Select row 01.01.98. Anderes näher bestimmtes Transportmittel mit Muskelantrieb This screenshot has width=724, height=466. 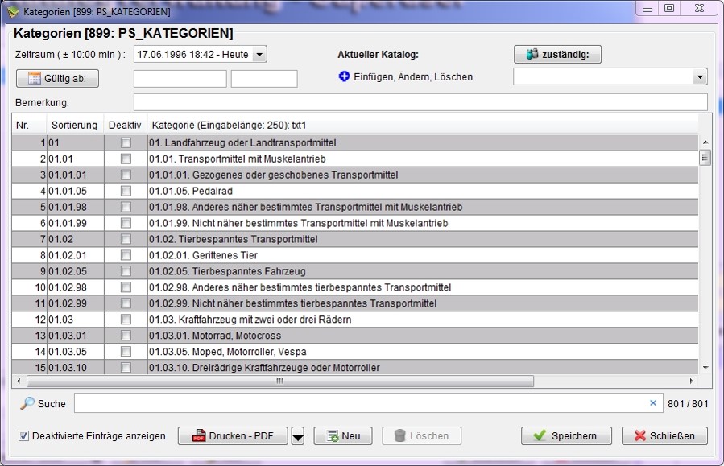(x=354, y=207)
